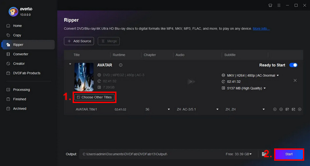Click the Audio column header
The image size is (310, 166).
[180, 55]
